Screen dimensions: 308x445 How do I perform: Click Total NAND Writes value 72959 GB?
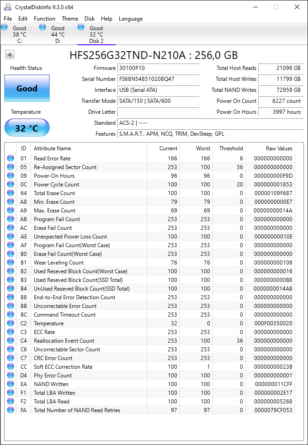(281, 90)
